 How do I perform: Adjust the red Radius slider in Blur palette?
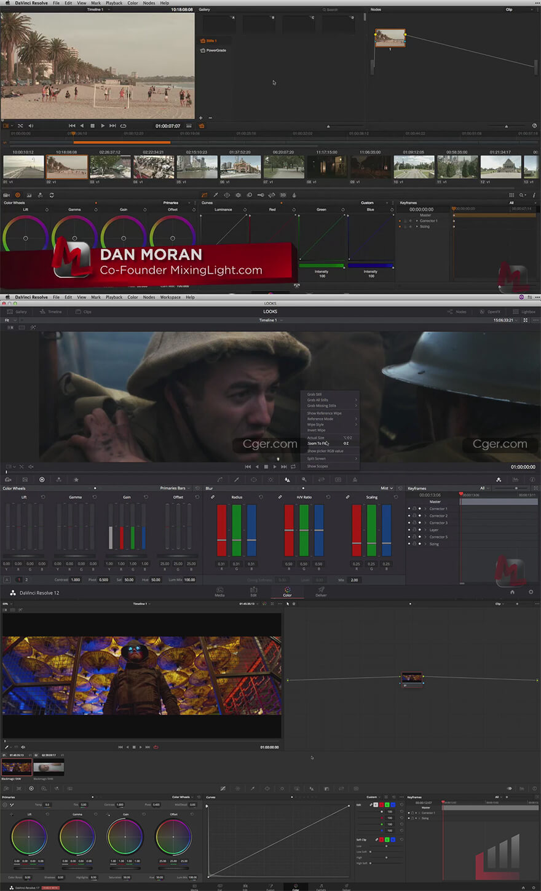(222, 530)
